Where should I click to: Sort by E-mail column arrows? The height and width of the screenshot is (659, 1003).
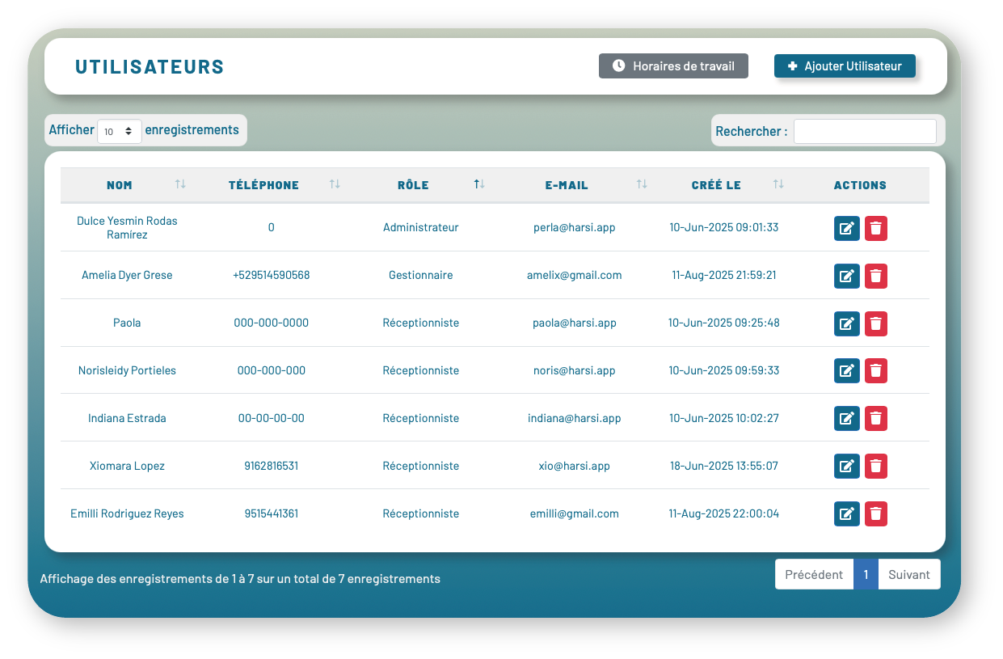pyautogui.click(x=642, y=185)
